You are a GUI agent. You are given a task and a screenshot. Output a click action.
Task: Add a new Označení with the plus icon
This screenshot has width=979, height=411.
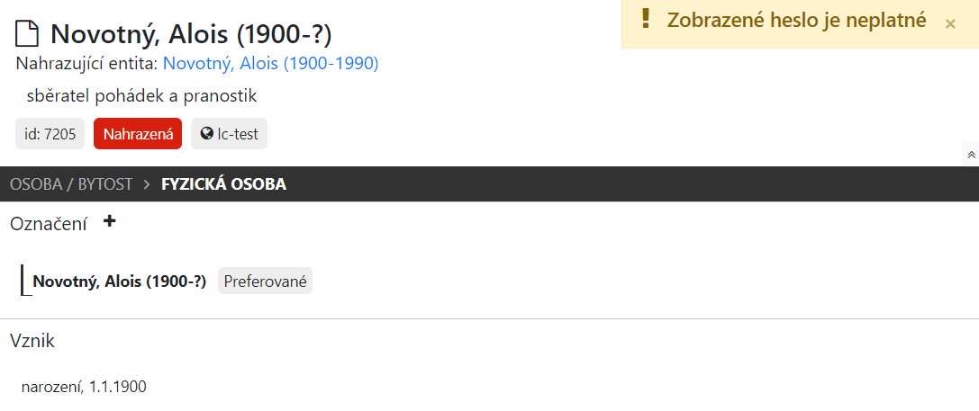pyautogui.click(x=110, y=221)
